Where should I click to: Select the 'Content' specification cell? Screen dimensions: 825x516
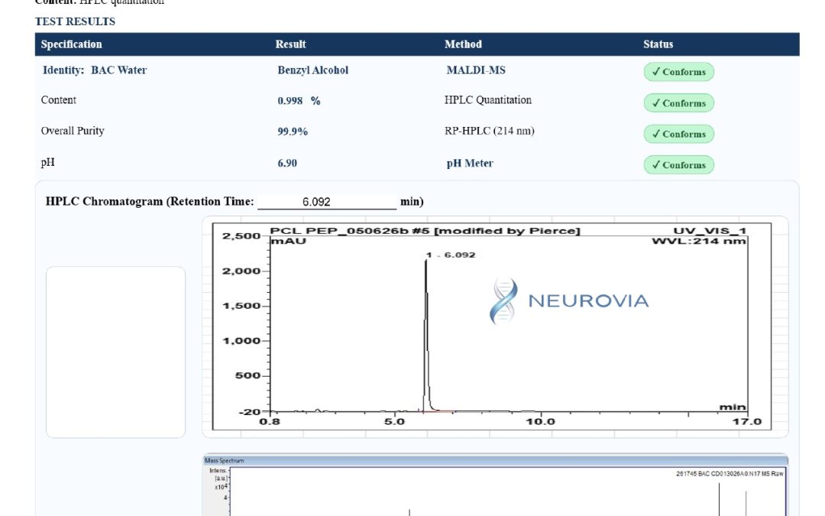58,100
